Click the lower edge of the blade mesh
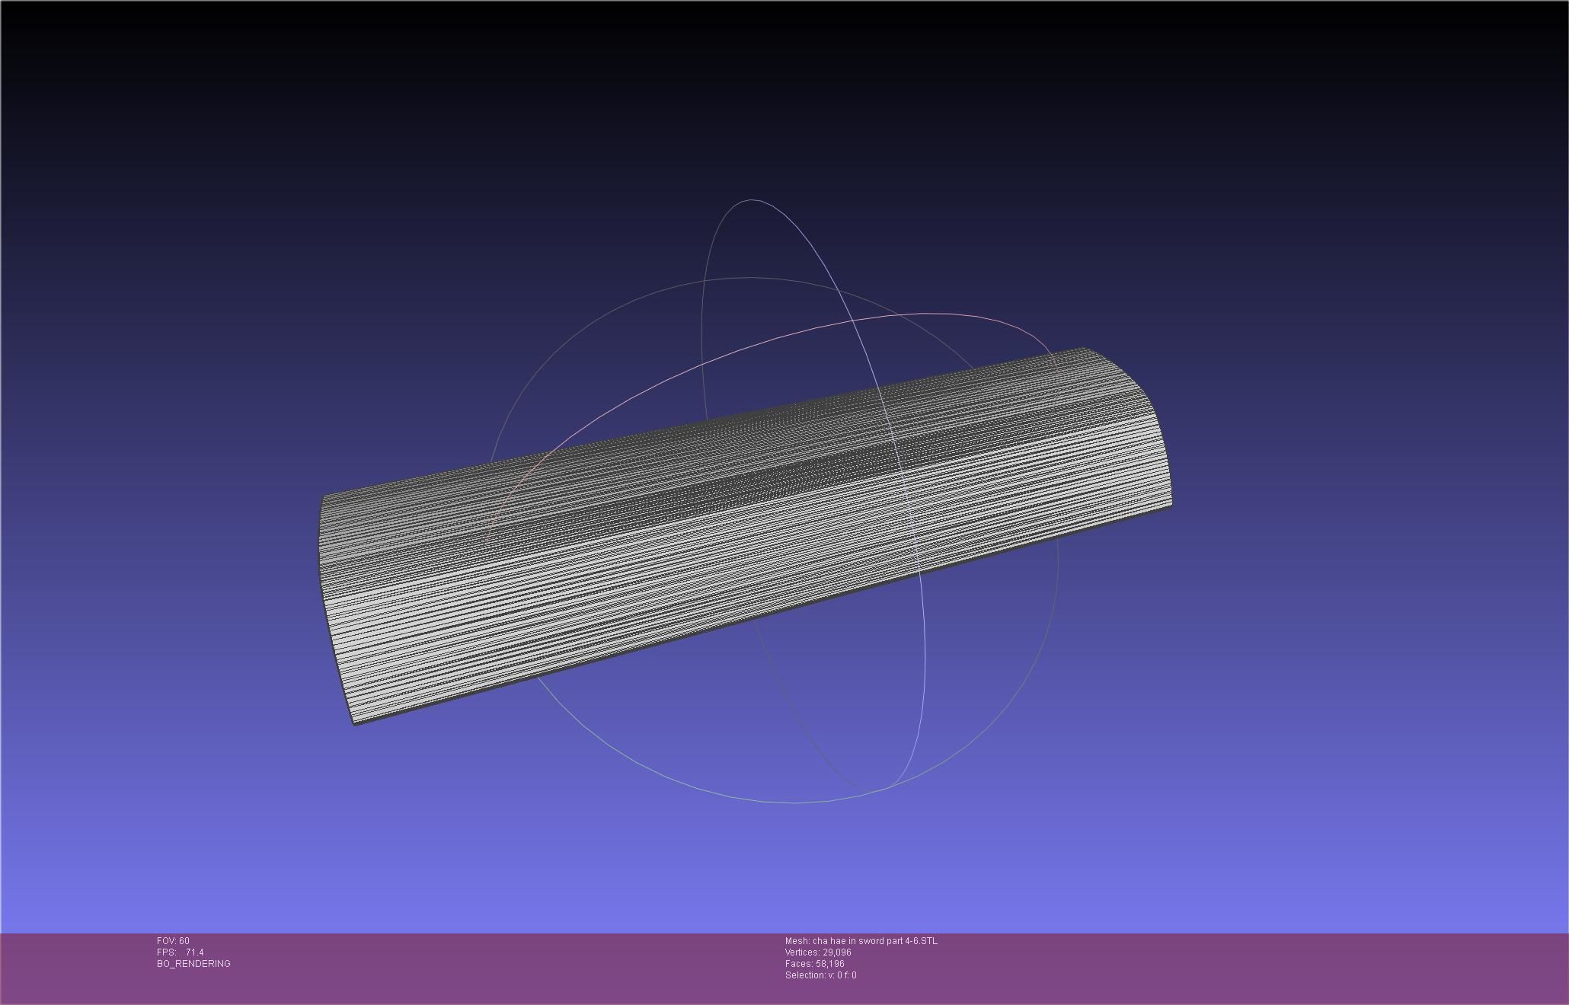Screen dimensions: 1569x1005 coord(762,615)
